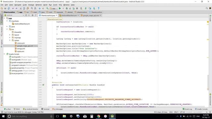Select strings.xml in the project tree

tap(20, 49)
